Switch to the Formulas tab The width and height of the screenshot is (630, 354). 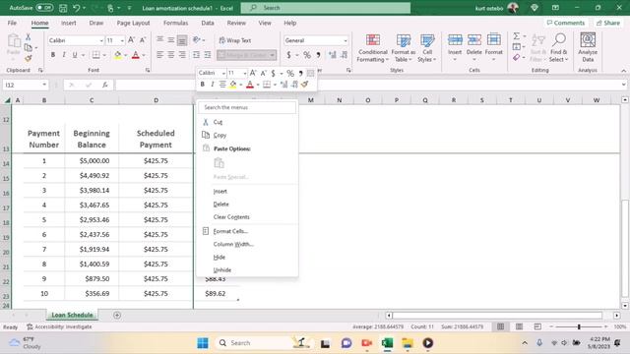[x=175, y=23]
